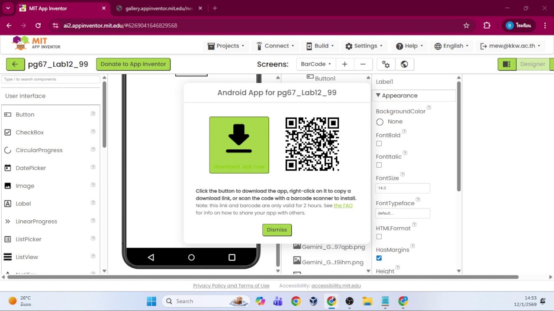Click the large download .apk icon
Viewport: 554px width, 311px height.
click(x=239, y=145)
